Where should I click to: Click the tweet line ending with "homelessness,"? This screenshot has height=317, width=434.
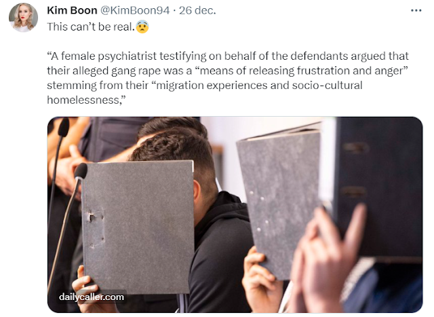pos(86,100)
